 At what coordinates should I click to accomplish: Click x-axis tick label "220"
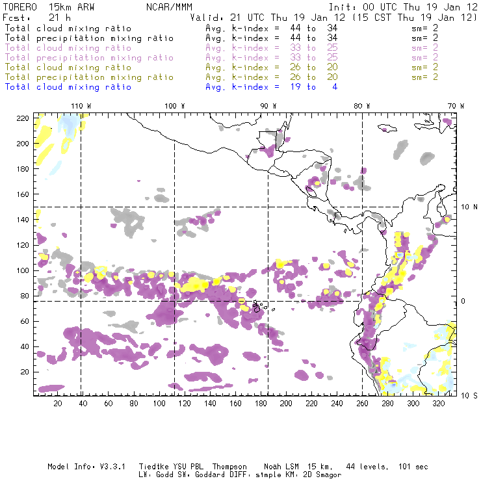311,404
